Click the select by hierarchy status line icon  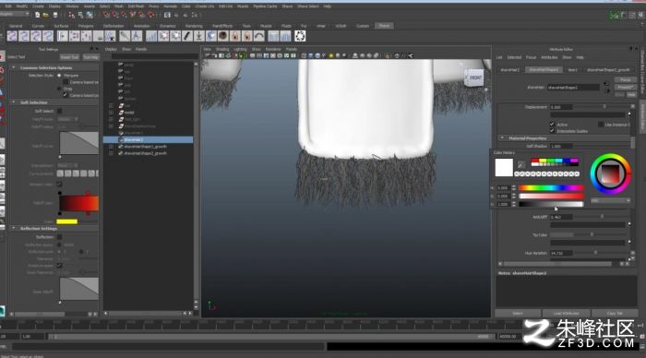pos(72,15)
